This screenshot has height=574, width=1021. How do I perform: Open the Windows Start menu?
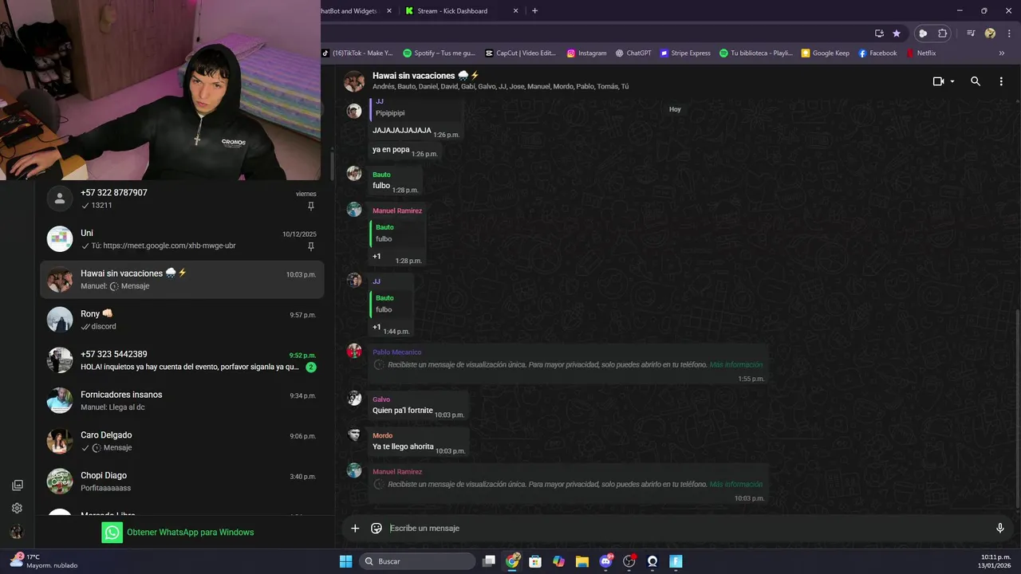point(345,561)
